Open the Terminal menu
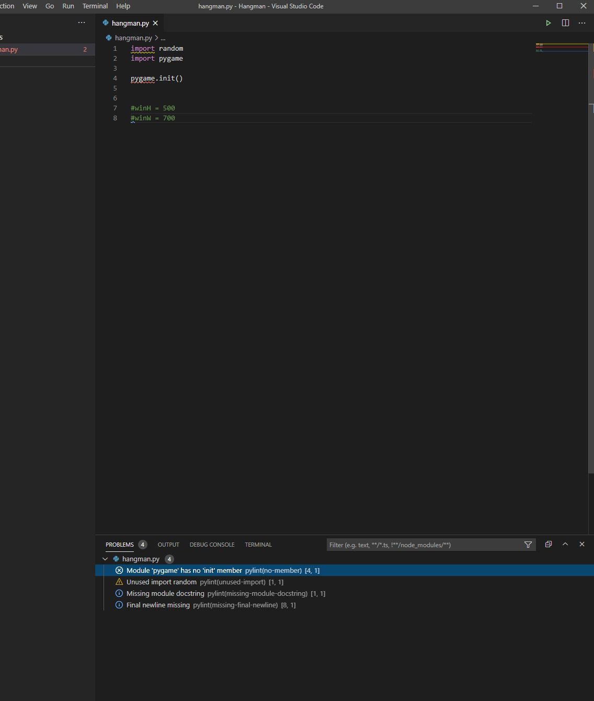Viewport: 594px width, 701px height. click(95, 6)
